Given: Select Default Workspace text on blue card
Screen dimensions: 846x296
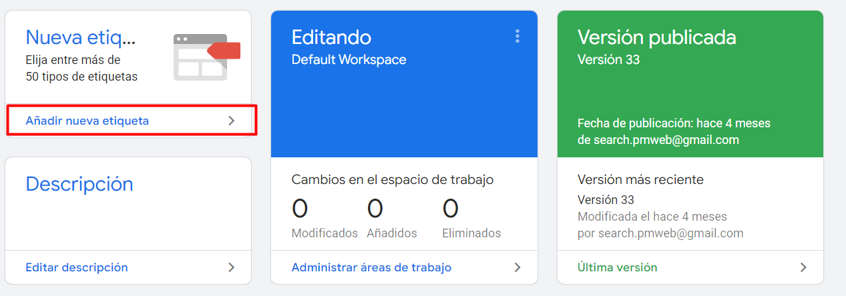Looking at the screenshot, I should coord(349,60).
